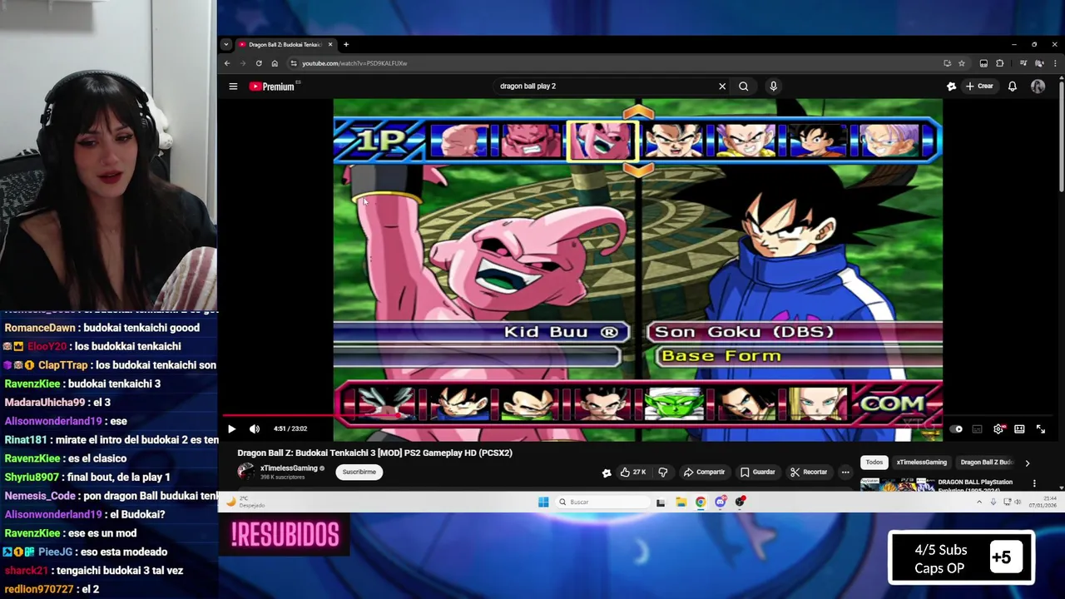Open the Windows Start menu
This screenshot has width=1065, height=599.
(x=543, y=502)
